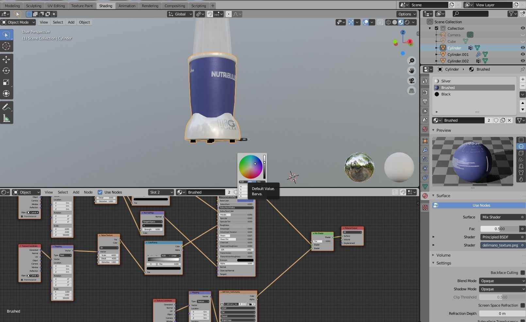Screen dimensions: 526x322
Task: Enable Backface Culling checkbox
Action: point(522,273)
